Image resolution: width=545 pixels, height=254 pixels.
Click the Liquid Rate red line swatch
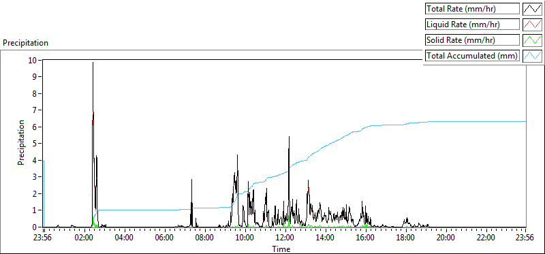[532, 25]
